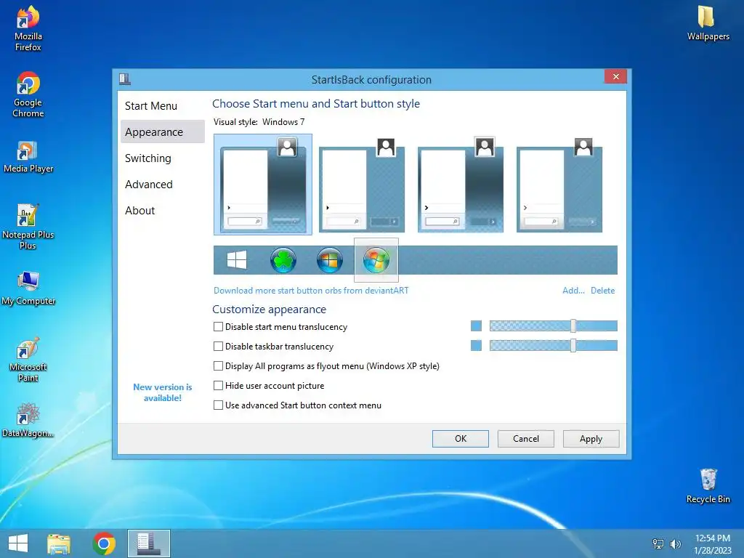Click taskbar translucency slider handle

[x=573, y=345]
